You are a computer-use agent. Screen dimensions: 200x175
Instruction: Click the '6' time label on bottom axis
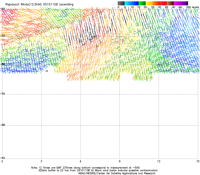point(81,161)
